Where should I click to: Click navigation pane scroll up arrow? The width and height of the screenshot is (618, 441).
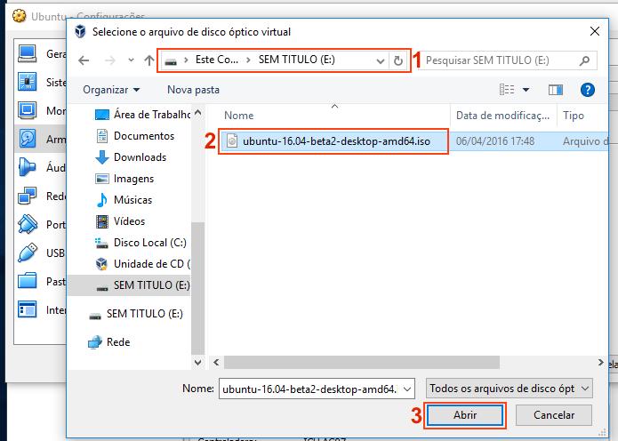tap(198, 112)
